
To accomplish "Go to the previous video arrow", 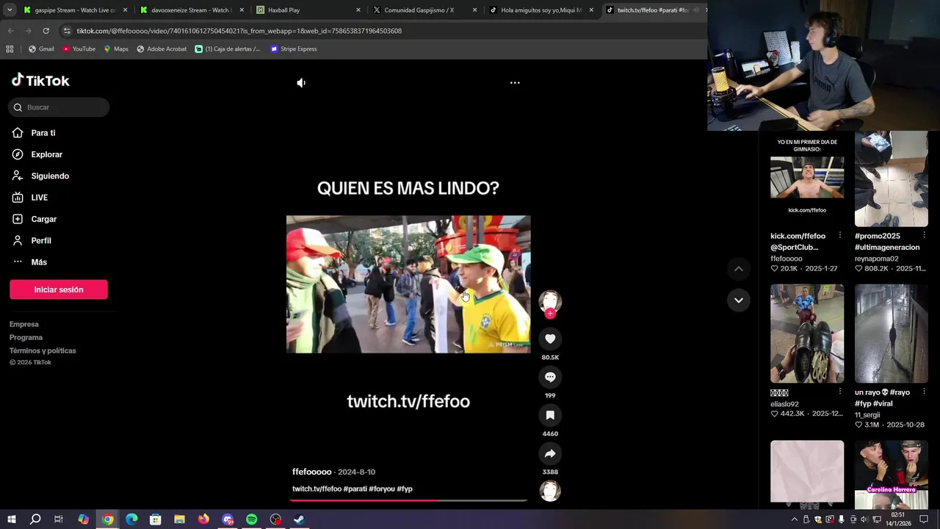I will 739,269.
